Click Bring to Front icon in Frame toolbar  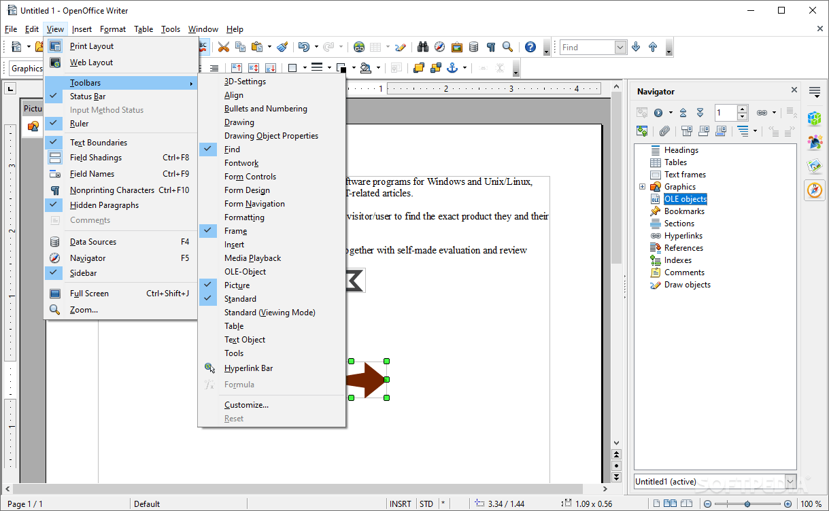pos(419,68)
